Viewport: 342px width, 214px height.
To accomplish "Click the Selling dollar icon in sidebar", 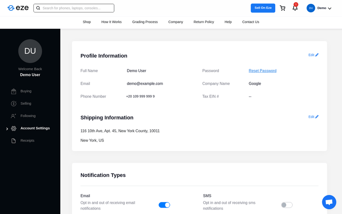I will pos(14,104).
